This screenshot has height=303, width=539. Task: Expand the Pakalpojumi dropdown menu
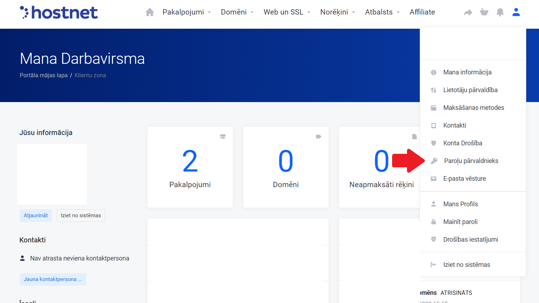[x=187, y=12]
